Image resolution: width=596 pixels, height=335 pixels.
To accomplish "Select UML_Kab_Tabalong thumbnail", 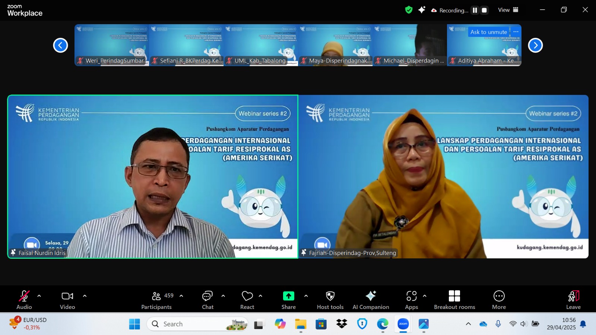I will [261, 45].
